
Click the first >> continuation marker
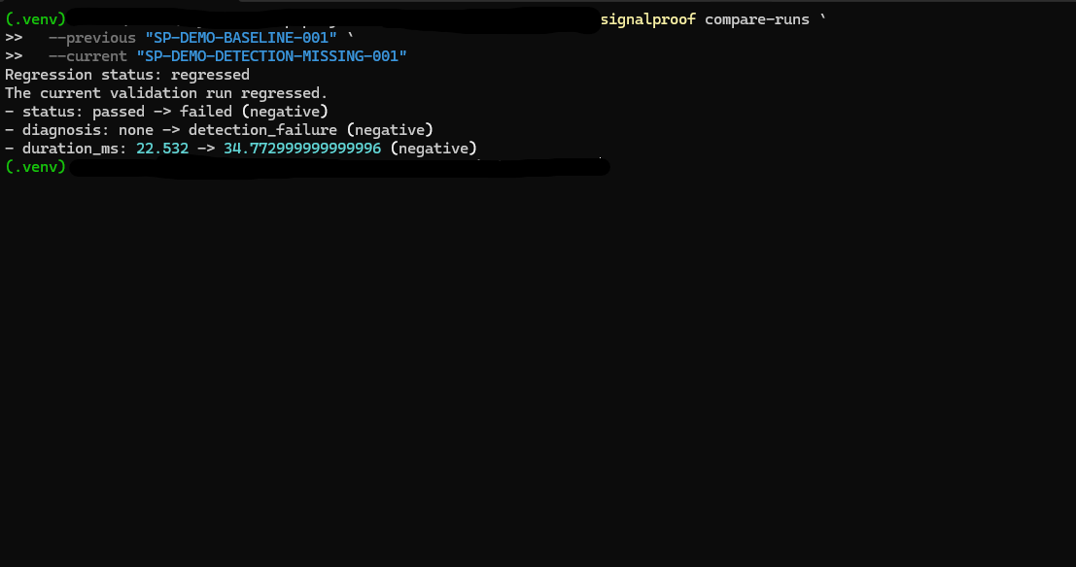click(x=14, y=39)
